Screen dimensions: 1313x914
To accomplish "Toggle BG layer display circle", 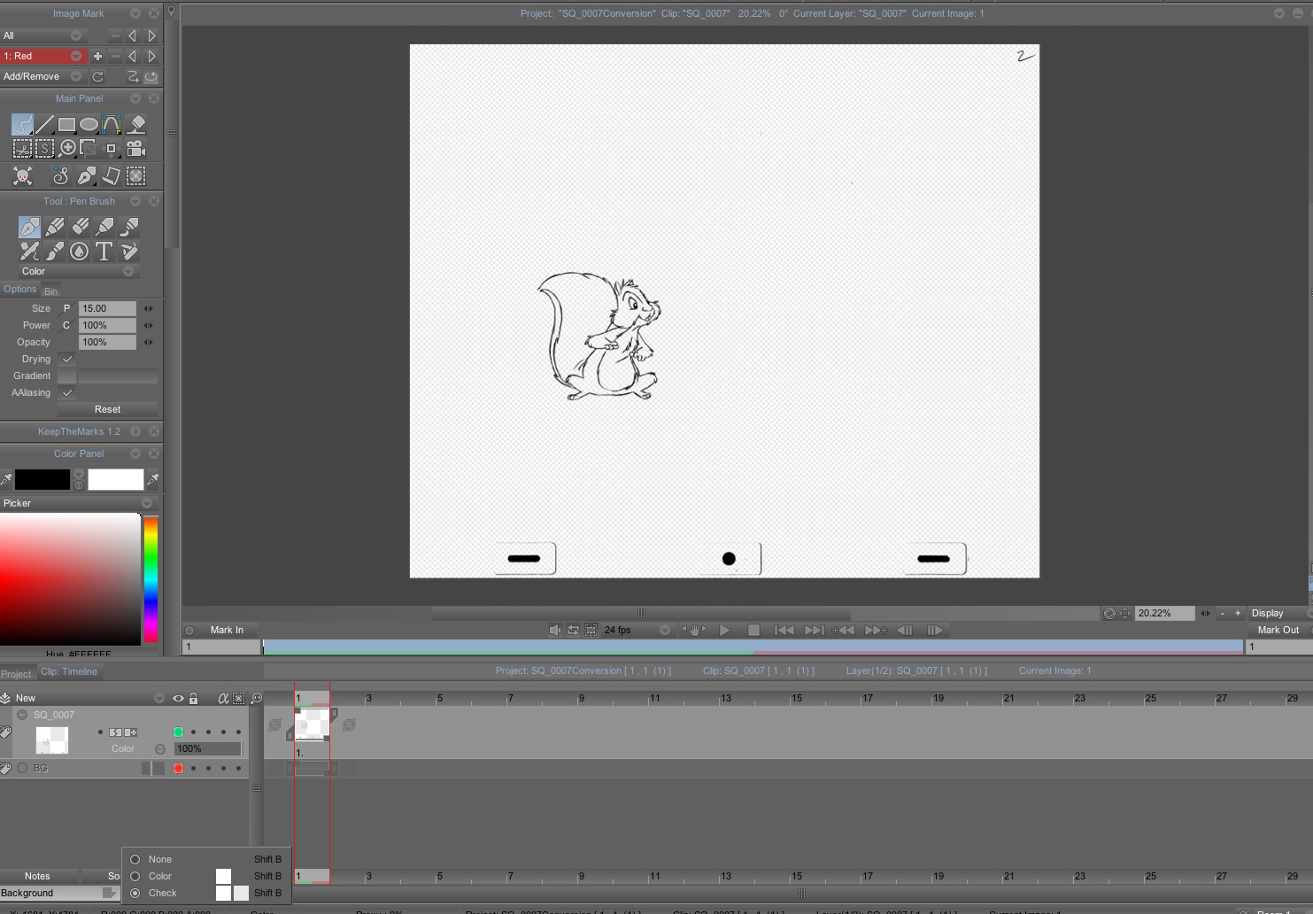I will (22, 768).
